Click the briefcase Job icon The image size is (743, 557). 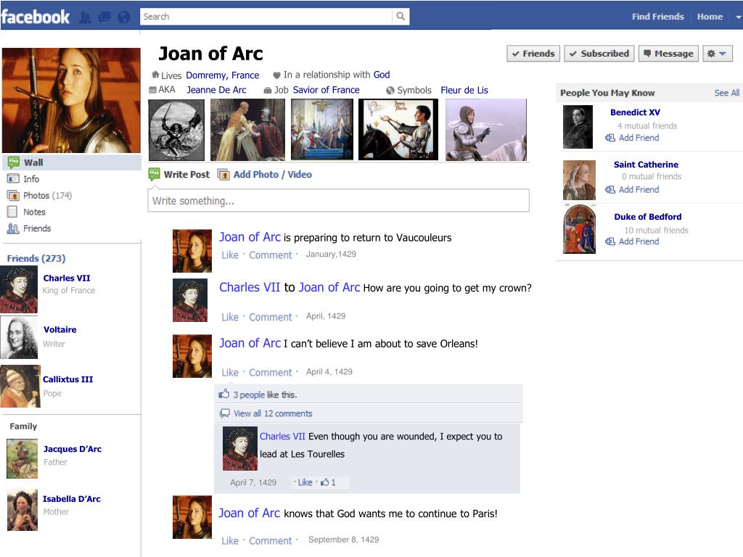coord(267,90)
